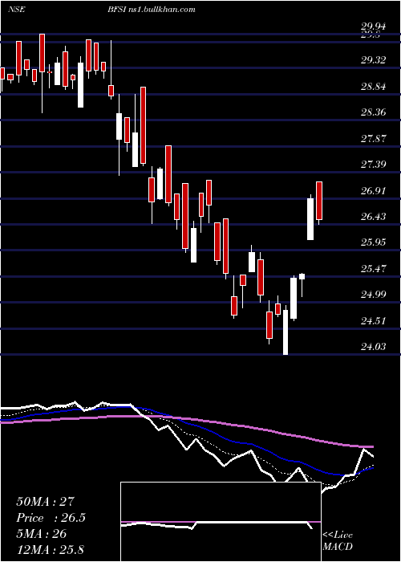
Task: Click the 28.36 price axis label
Action: pyautogui.click(x=374, y=112)
